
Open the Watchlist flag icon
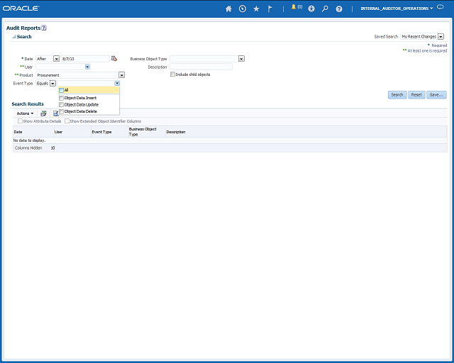pos(270,9)
